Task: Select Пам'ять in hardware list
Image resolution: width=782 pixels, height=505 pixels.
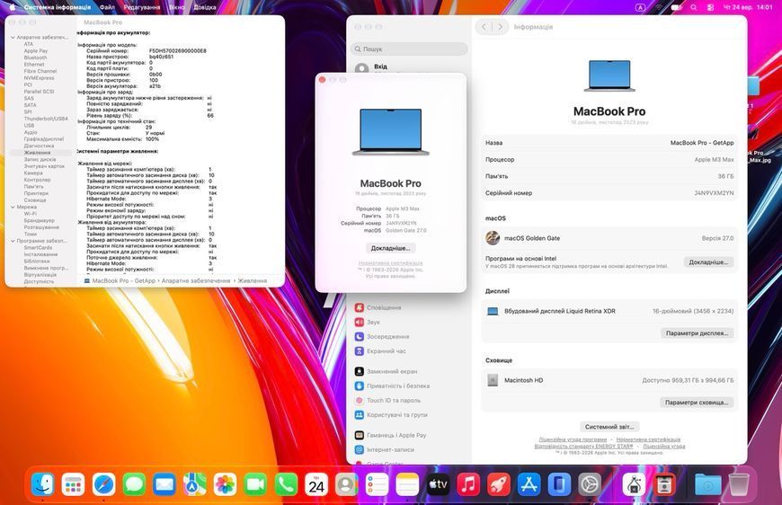Action: coord(34,186)
